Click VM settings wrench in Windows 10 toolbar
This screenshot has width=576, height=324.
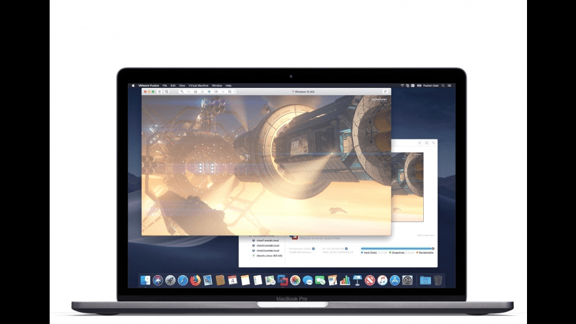coord(182,91)
